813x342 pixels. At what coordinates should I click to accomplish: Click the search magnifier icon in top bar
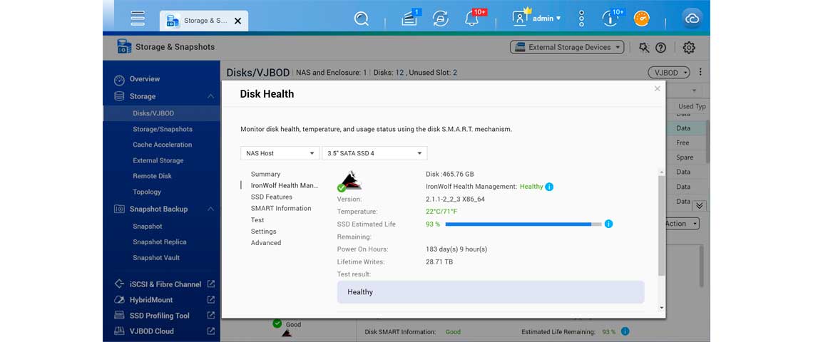[362, 19]
